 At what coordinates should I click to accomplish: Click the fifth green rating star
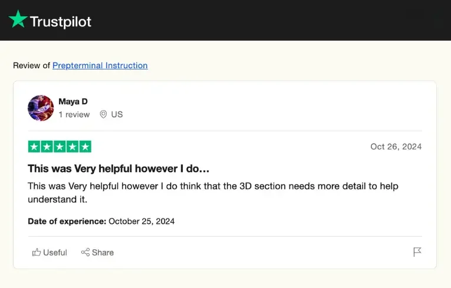(x=85, y=147)
